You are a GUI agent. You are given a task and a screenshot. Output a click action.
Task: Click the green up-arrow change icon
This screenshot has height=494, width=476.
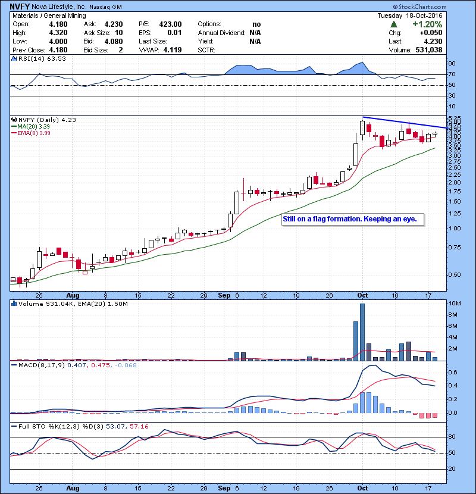[x=393, y=24]
